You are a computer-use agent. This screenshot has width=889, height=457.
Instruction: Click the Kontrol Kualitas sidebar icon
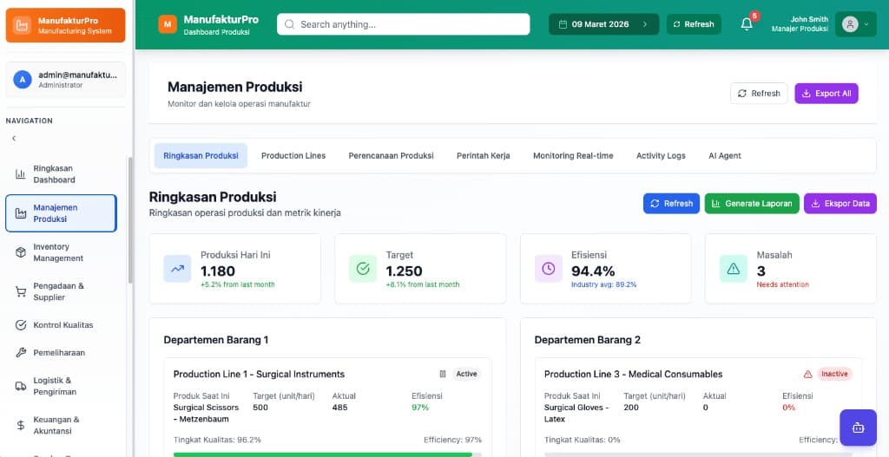(21, 325)
